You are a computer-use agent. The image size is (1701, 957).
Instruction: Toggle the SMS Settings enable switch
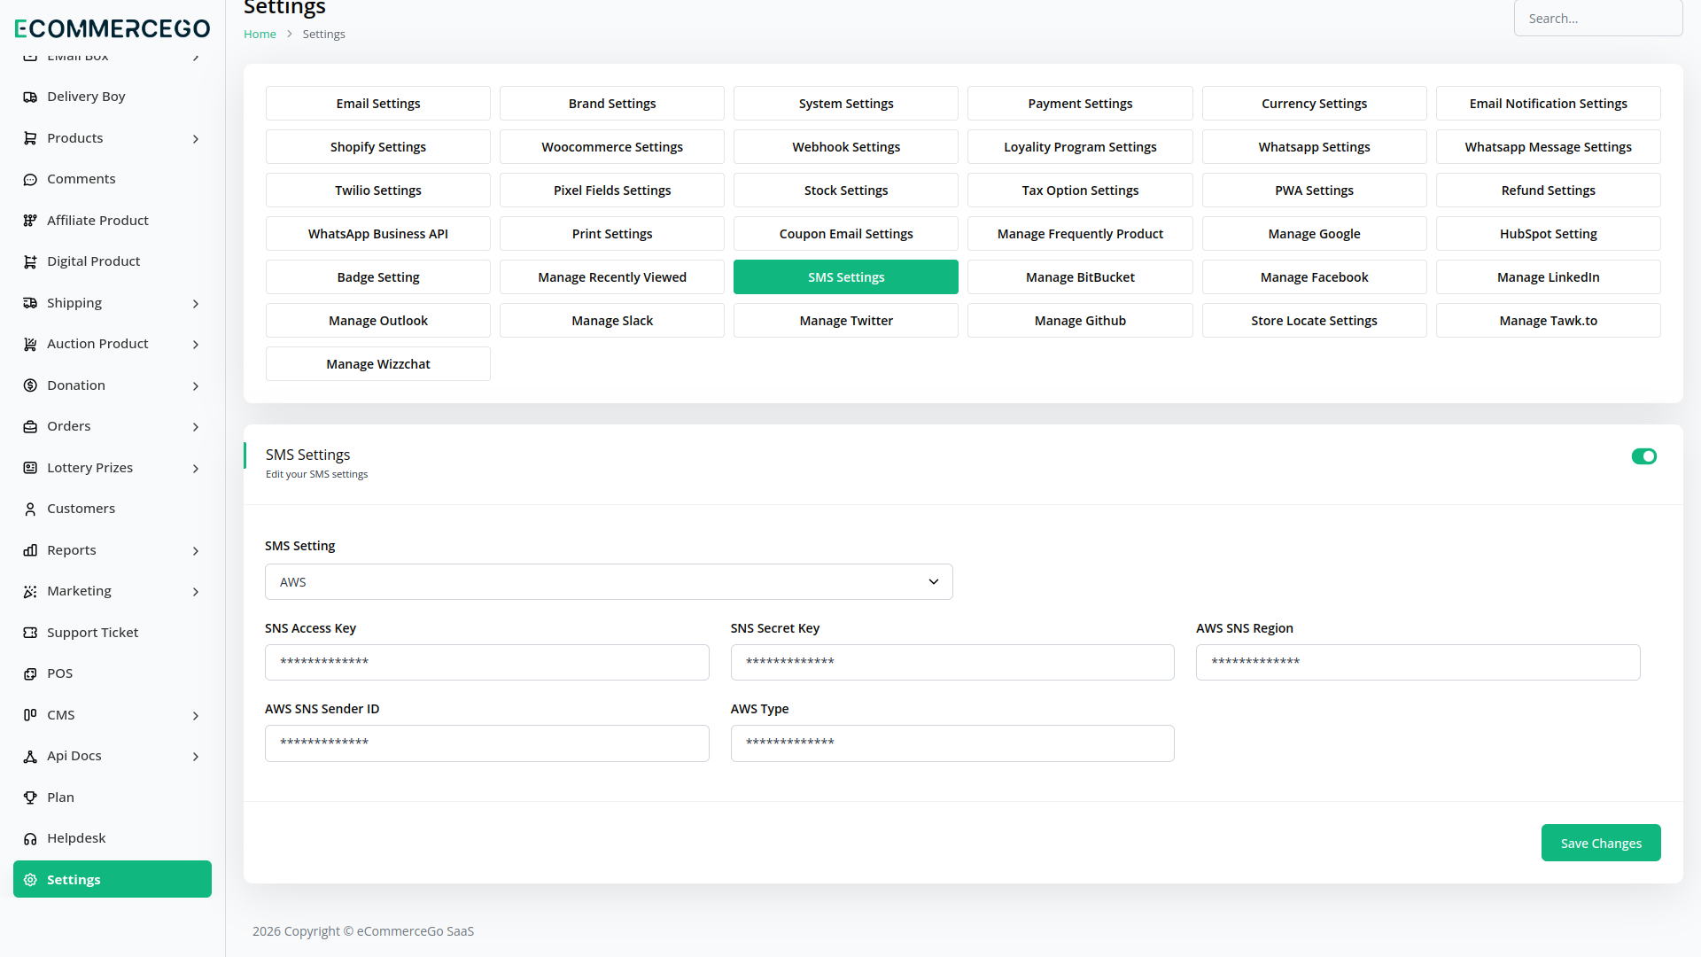tap(1643, 456)
